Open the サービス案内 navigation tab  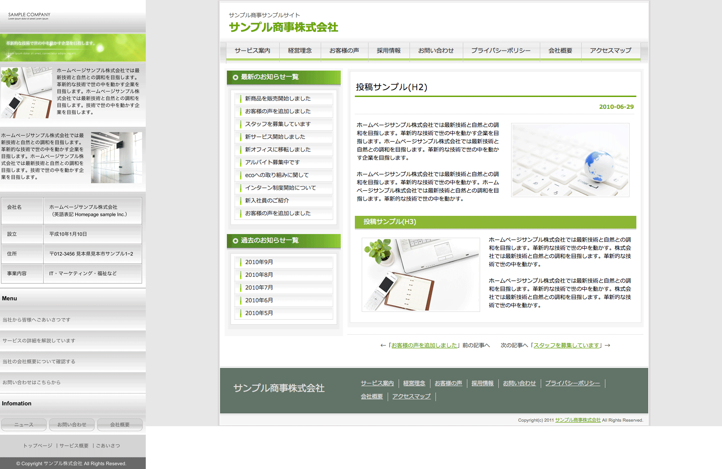coord(252,51)
